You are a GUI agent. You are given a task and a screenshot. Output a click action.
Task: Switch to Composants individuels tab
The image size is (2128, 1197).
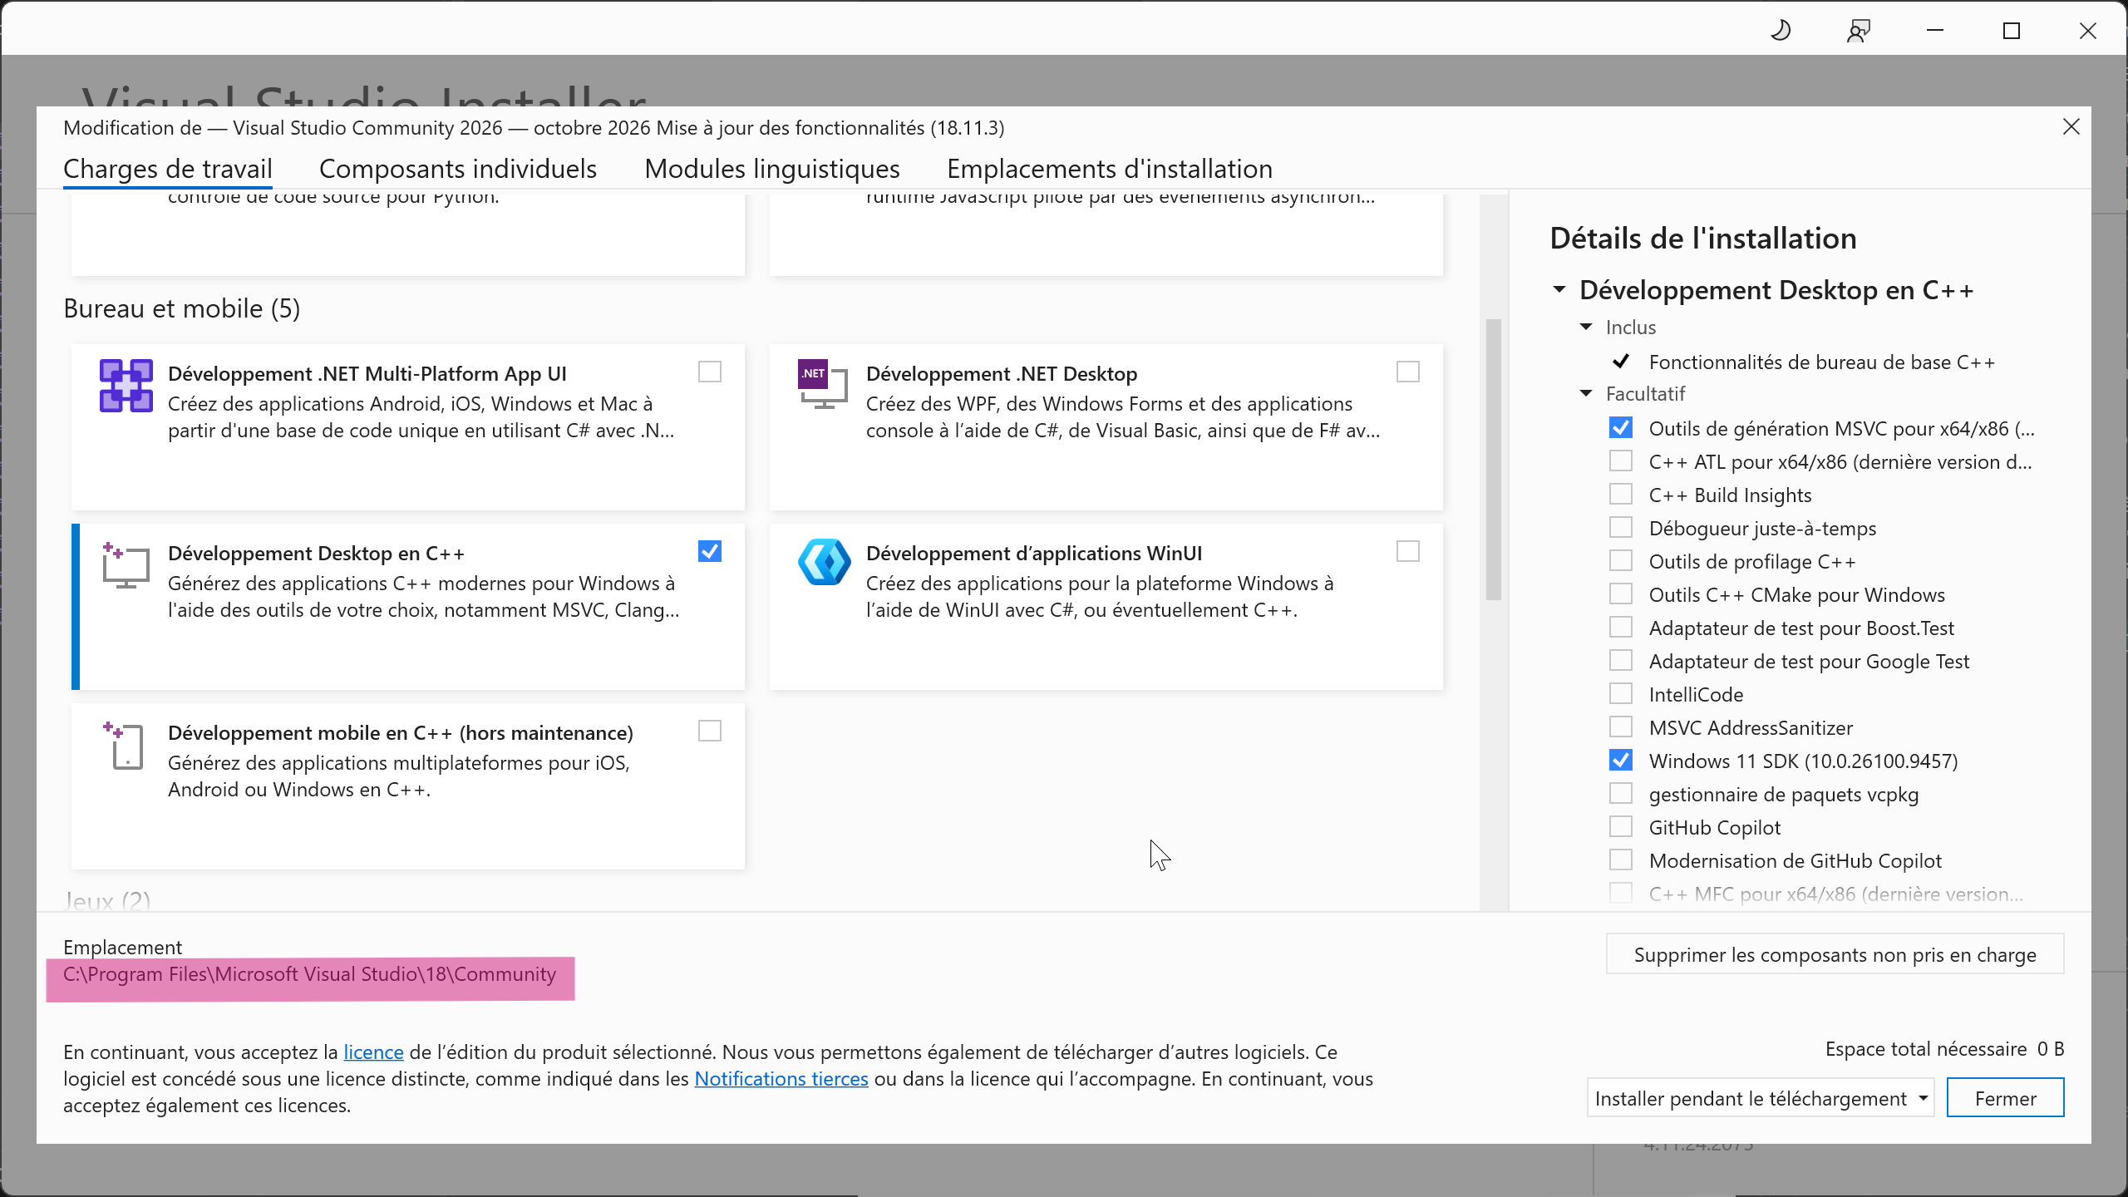(x=458, y=169)
